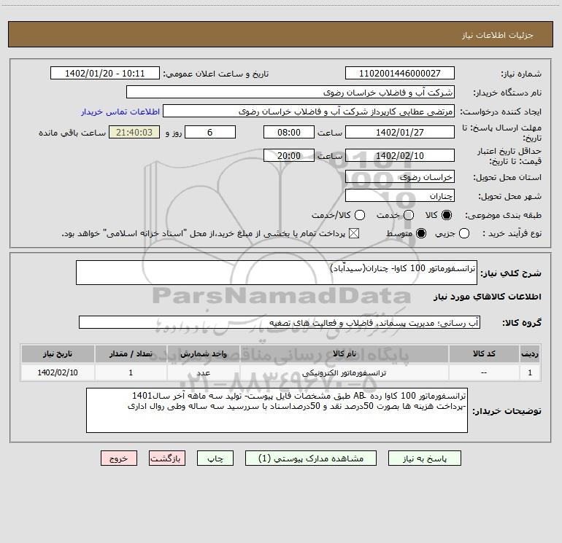Click the تاریخ نیاز column header
The height and width of the screenshot is (543, 562).
[x=58, y=353]
